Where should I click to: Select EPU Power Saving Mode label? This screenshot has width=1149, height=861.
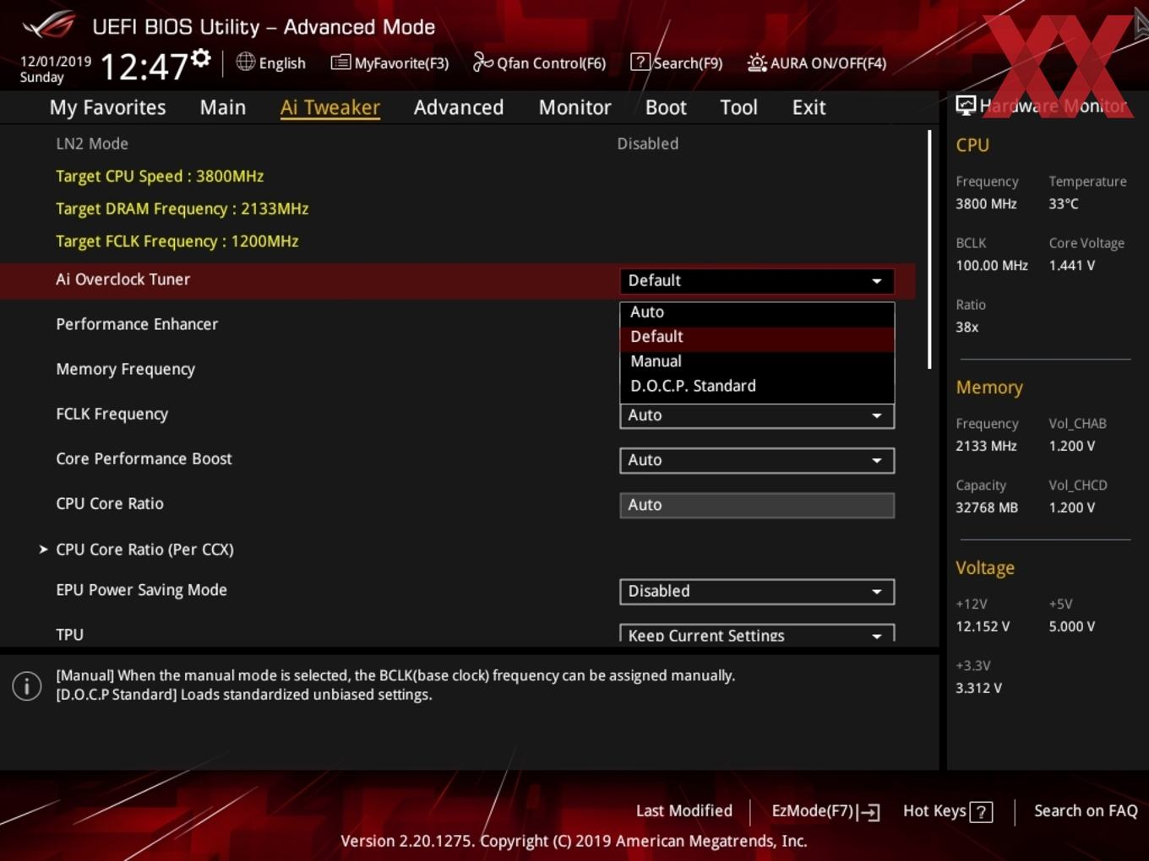141,590
